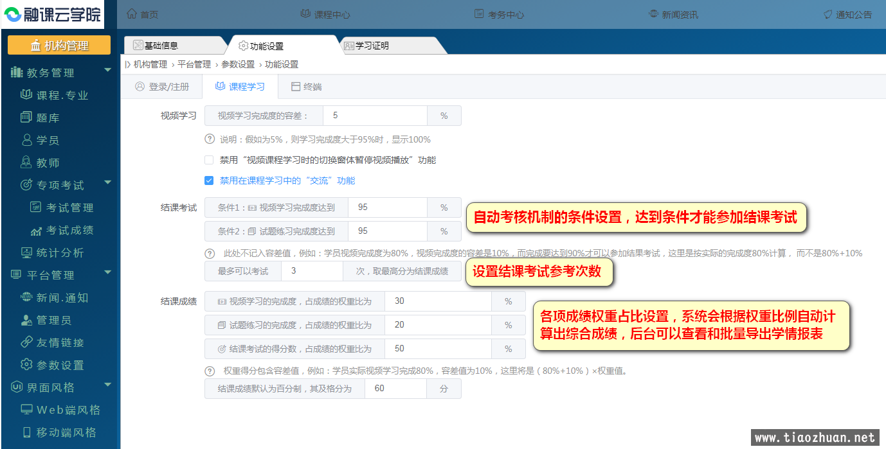Click the 题库 icon in sidebar
This screenshot has height=449, width=886.
coord(26,118)
